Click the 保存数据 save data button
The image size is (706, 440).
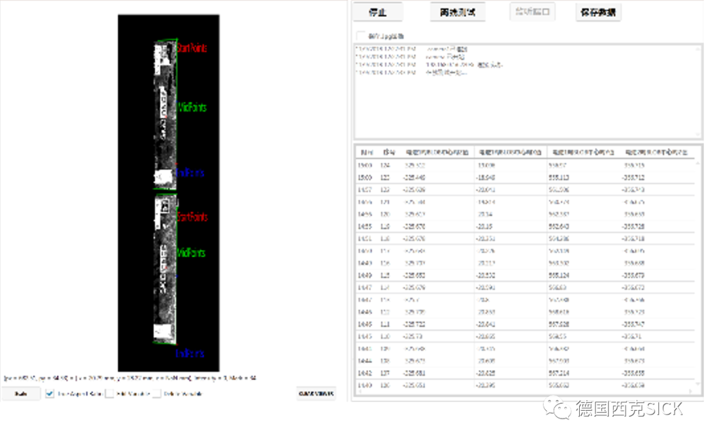click(x=598, y=12)
